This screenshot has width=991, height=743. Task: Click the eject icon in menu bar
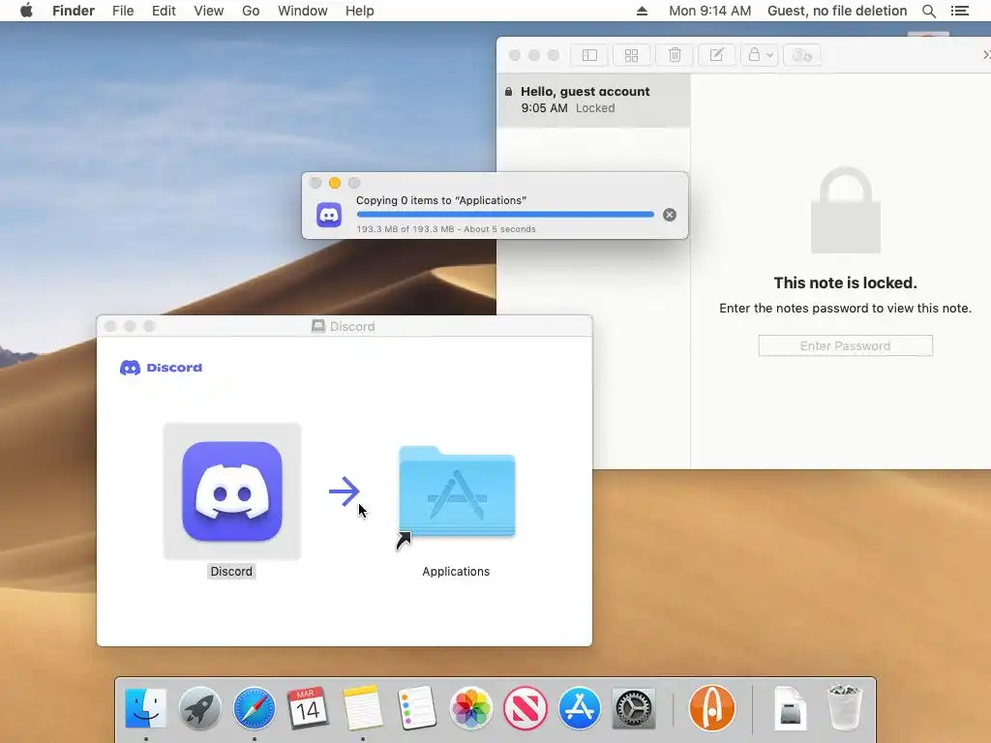[x=642, y=11]
